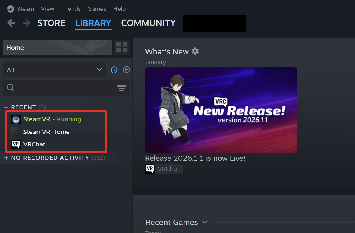Switch library to grid collections view

121,47
